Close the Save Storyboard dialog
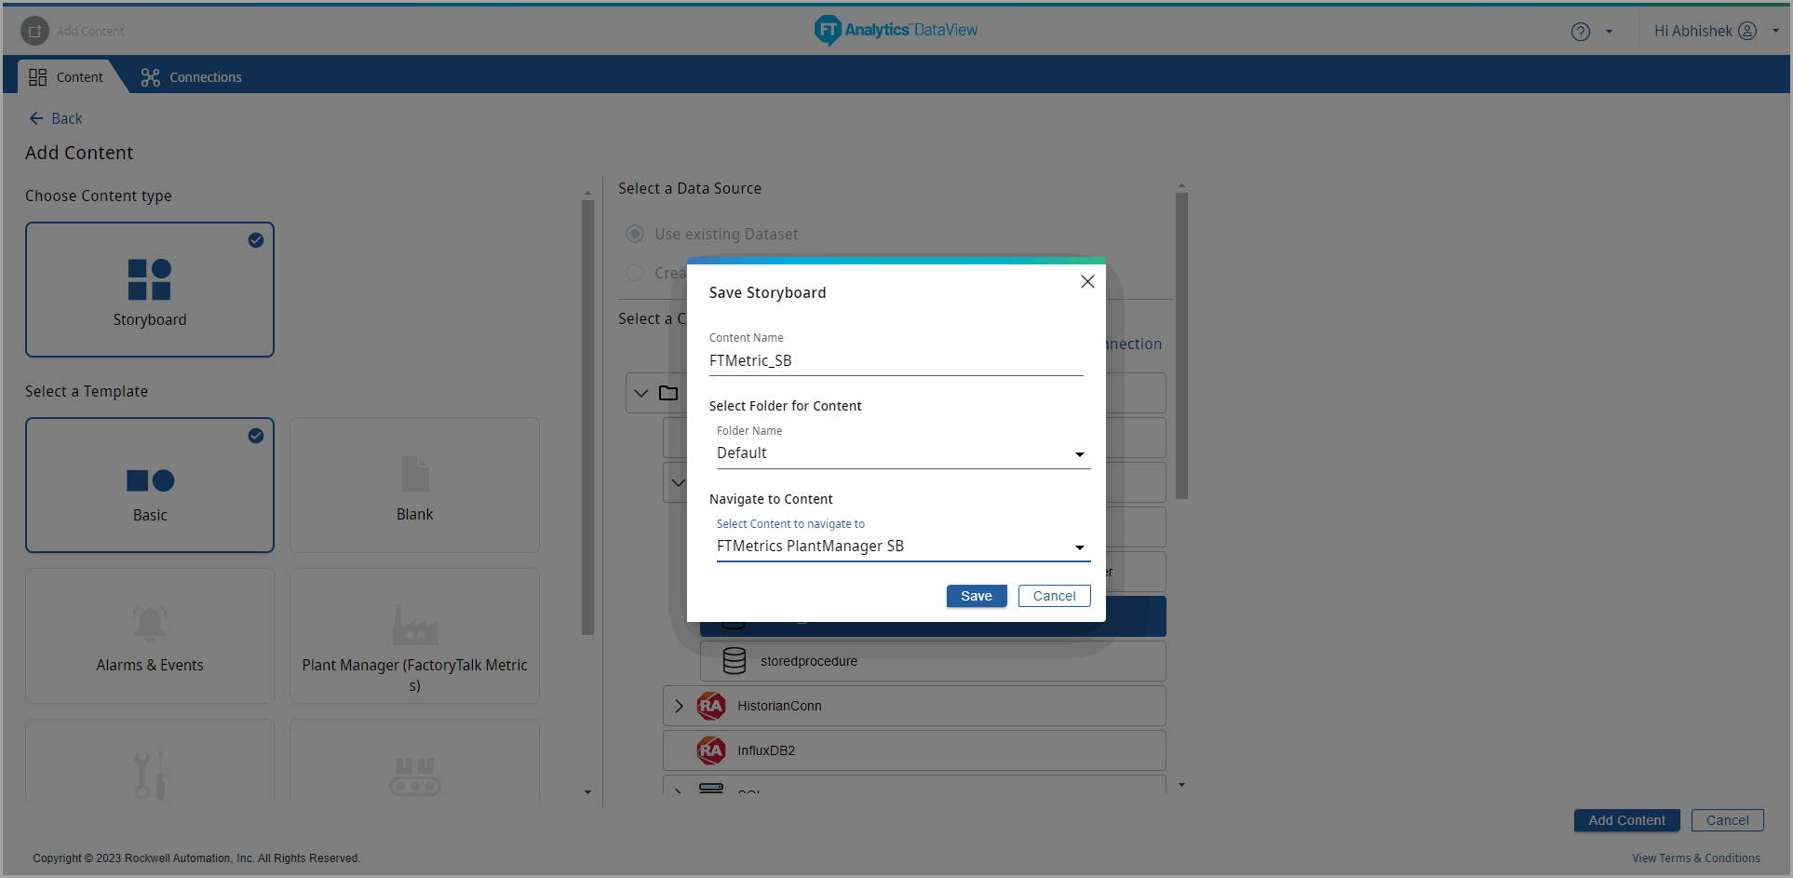Image resolution: width=1793 pixels, height=878 pixels. click(x=1087, y=281)
